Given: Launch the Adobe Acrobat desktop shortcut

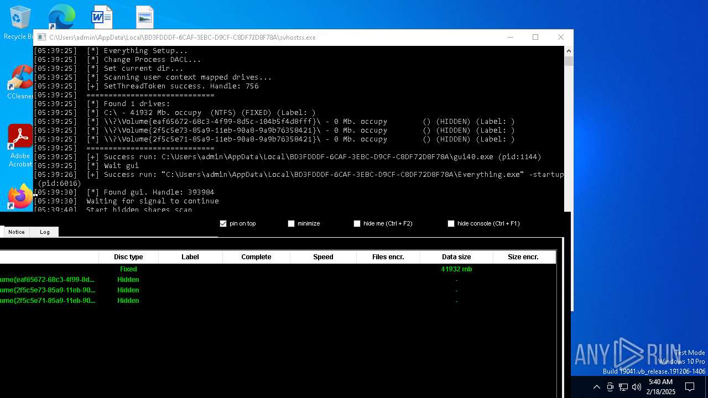Looking at the screenshot, I should (x=20, y=145).
